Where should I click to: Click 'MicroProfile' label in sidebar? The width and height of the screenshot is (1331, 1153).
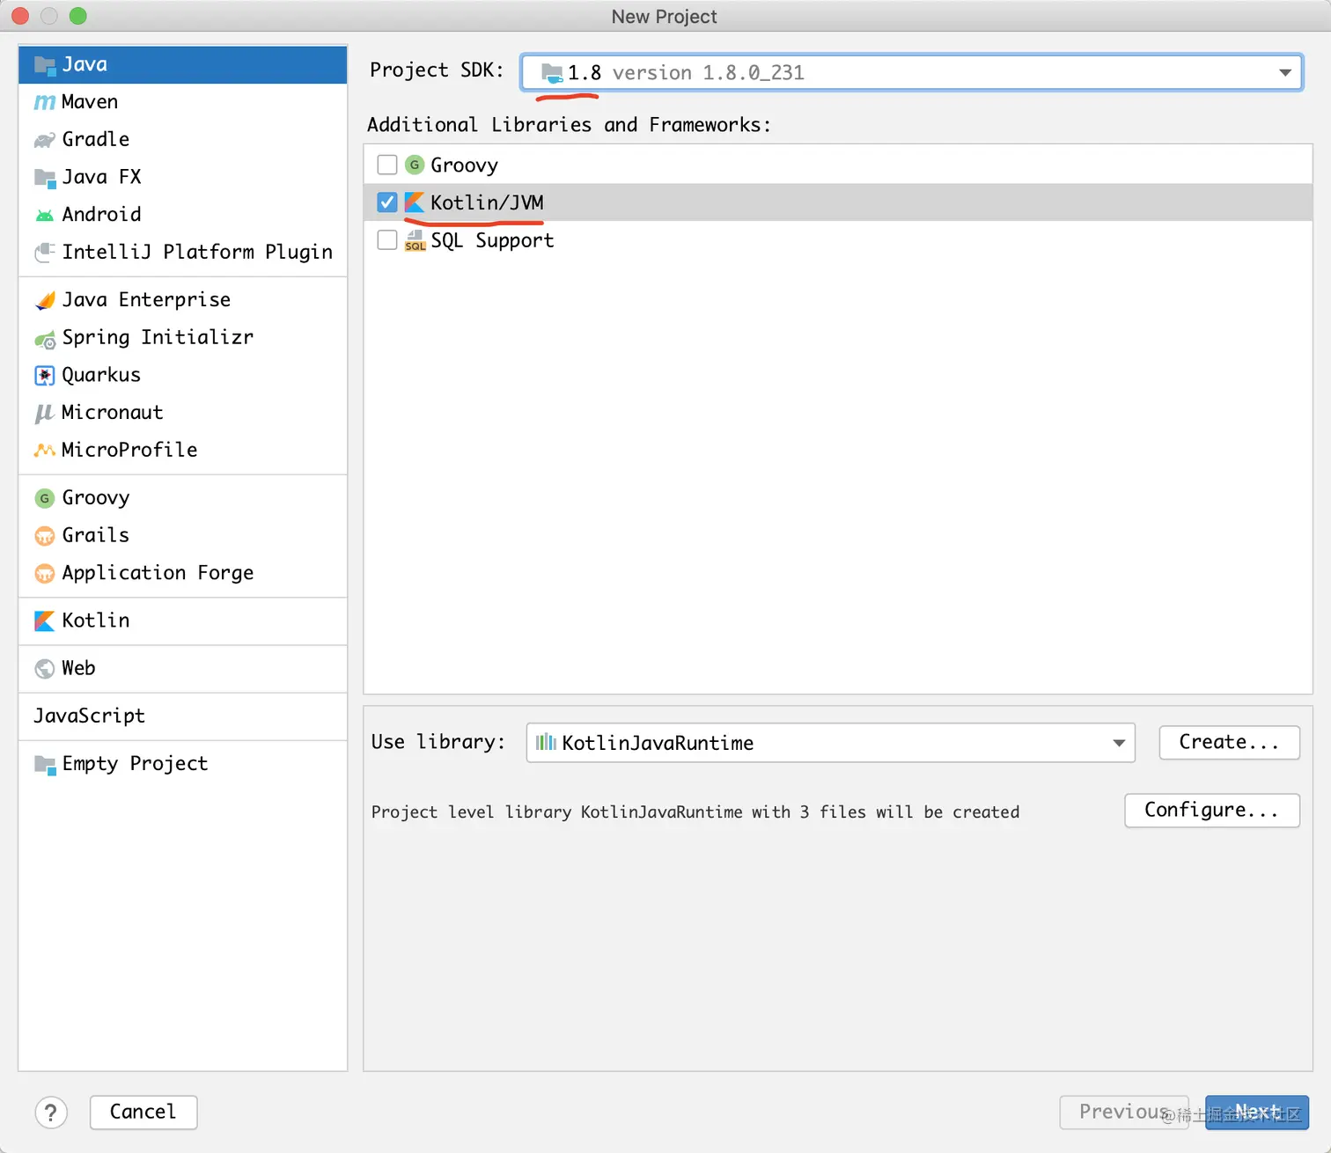(x=129, y=450)
